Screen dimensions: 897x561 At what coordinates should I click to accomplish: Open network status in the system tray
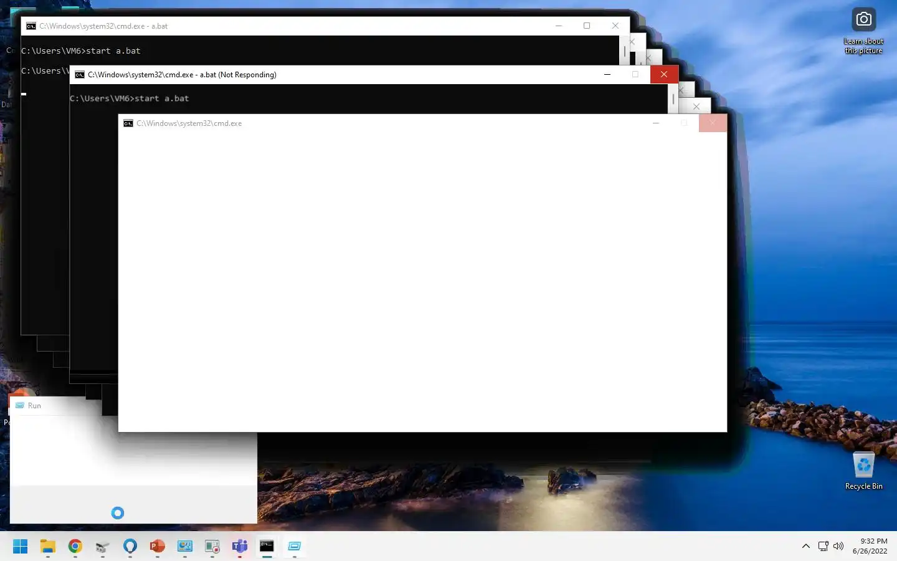coord(823,546)
